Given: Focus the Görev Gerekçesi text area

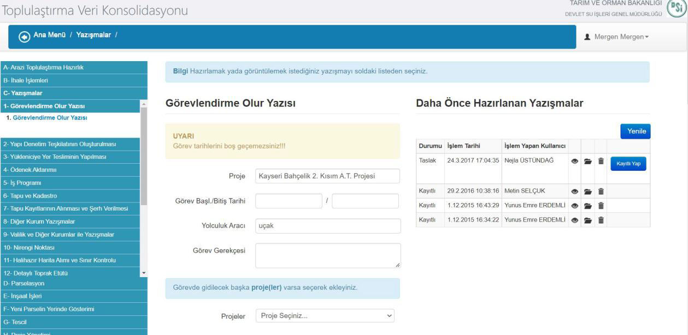Looking at the screenshot, I should click(x=328, y=255).
